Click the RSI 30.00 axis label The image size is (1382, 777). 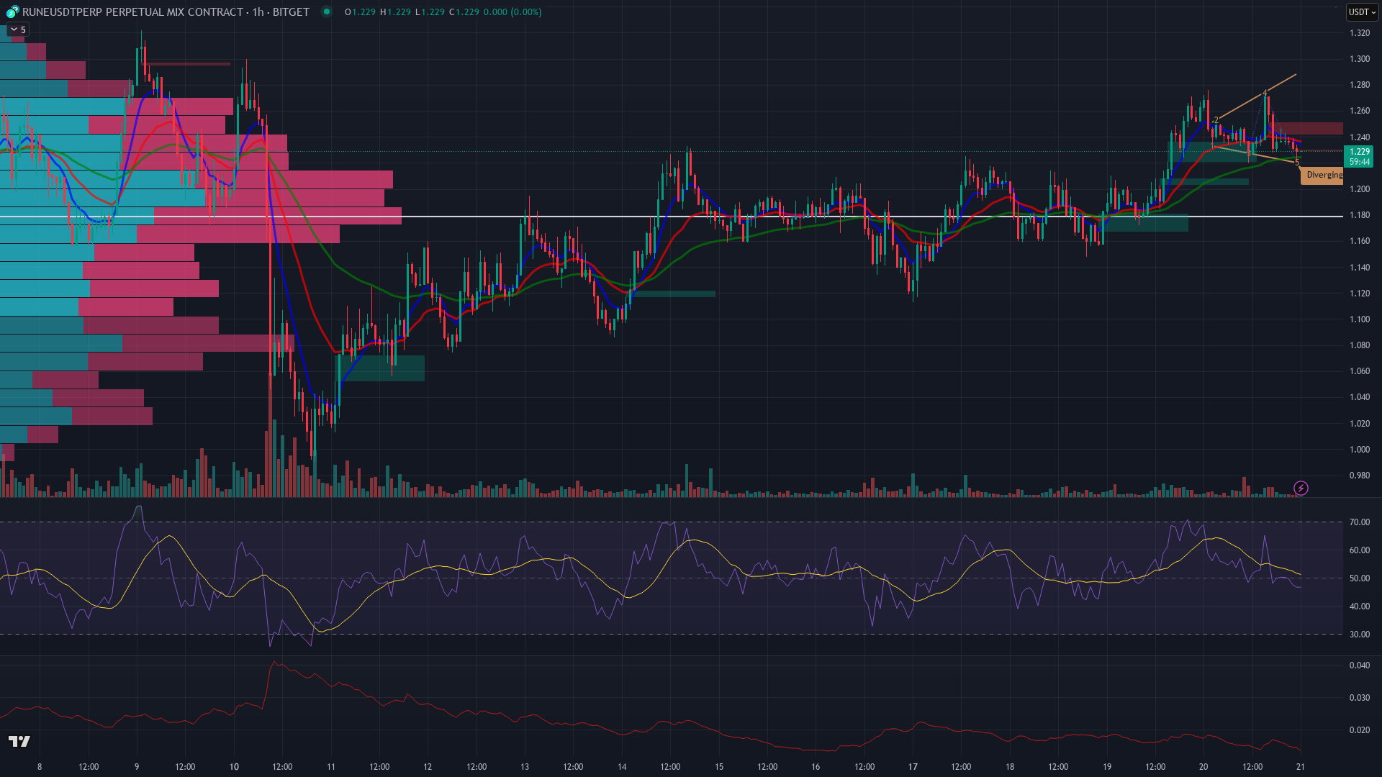1360,635
